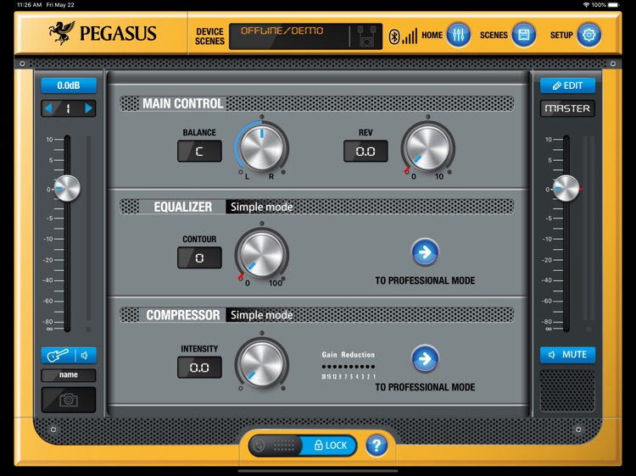This screenshot has height=476, width=636.
Task: Select next channel with right arrow
Action: (88, 108)
